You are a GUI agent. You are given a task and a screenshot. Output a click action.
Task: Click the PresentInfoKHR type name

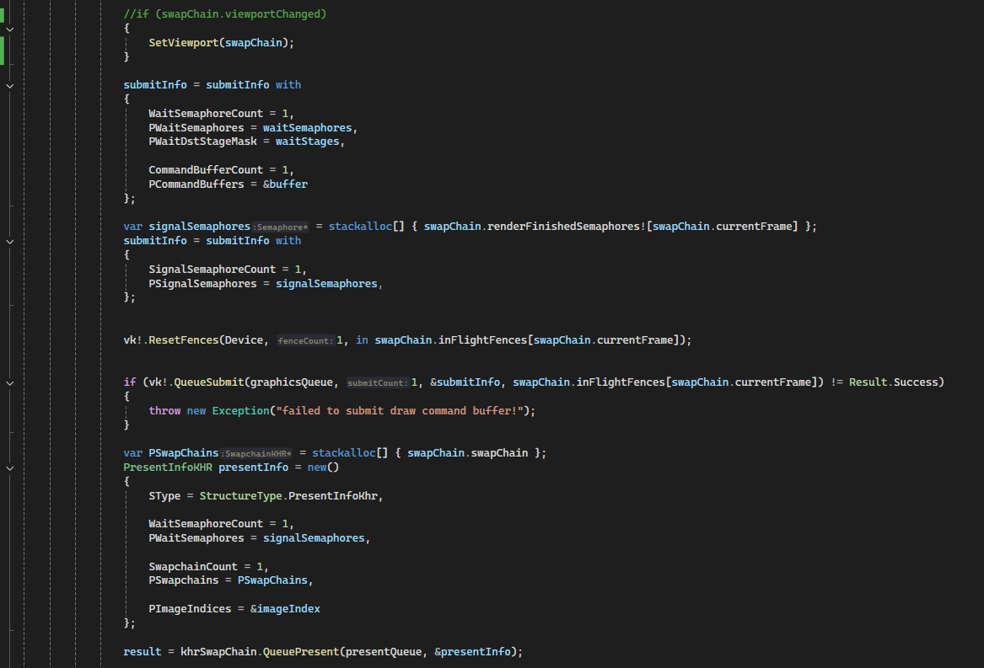pyautogui.click(x=168, y=468)
